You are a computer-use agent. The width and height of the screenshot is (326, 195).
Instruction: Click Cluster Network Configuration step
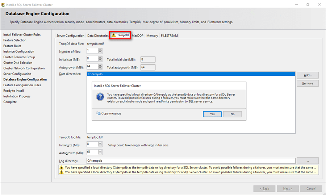click(24, 68)
